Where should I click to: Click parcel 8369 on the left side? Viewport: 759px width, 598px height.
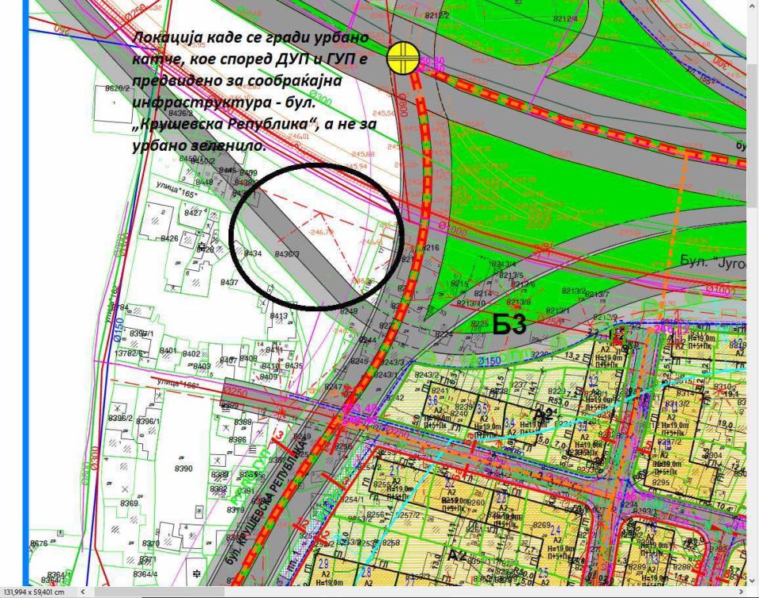(x=130, y=503)
